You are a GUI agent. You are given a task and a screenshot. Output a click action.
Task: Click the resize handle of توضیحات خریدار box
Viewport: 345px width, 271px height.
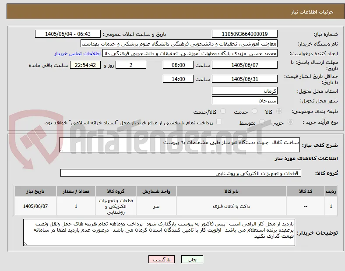point(25,244)
